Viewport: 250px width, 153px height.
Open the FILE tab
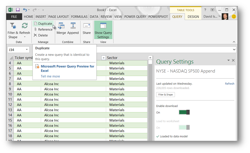coord(14,17)
